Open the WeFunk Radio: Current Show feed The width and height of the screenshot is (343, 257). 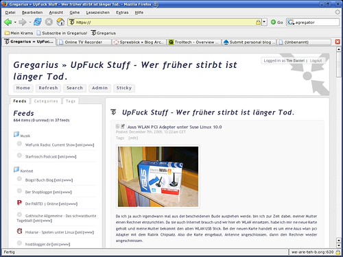click(50, 145)
